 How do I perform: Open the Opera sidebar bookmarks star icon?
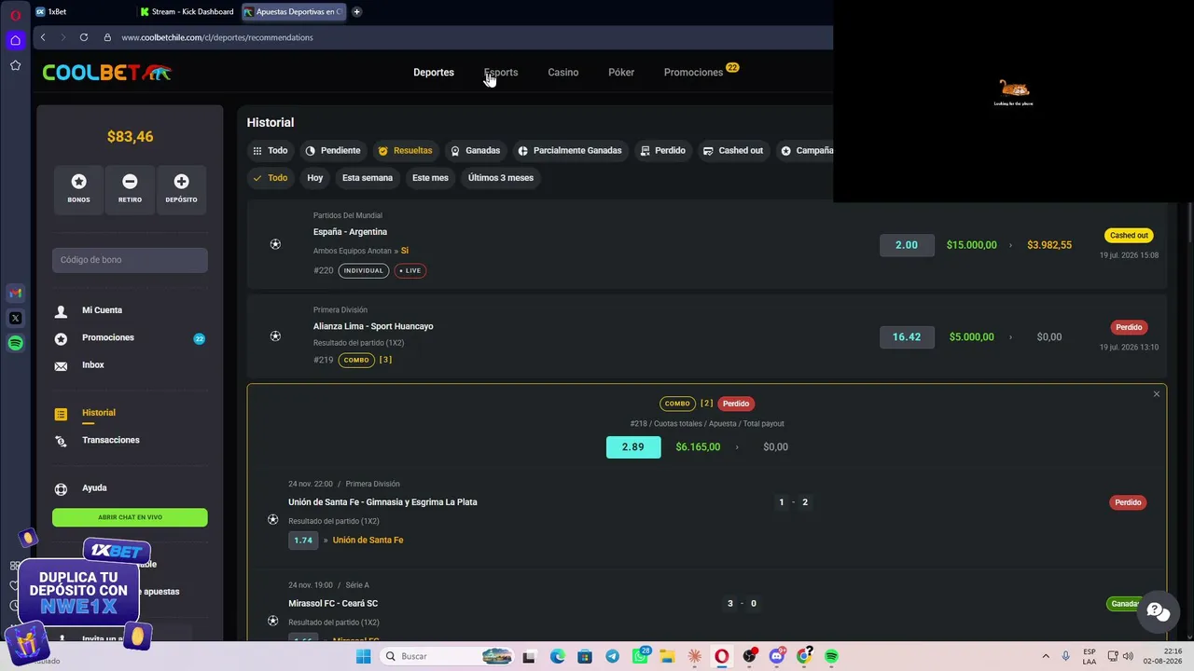point(15,65)
